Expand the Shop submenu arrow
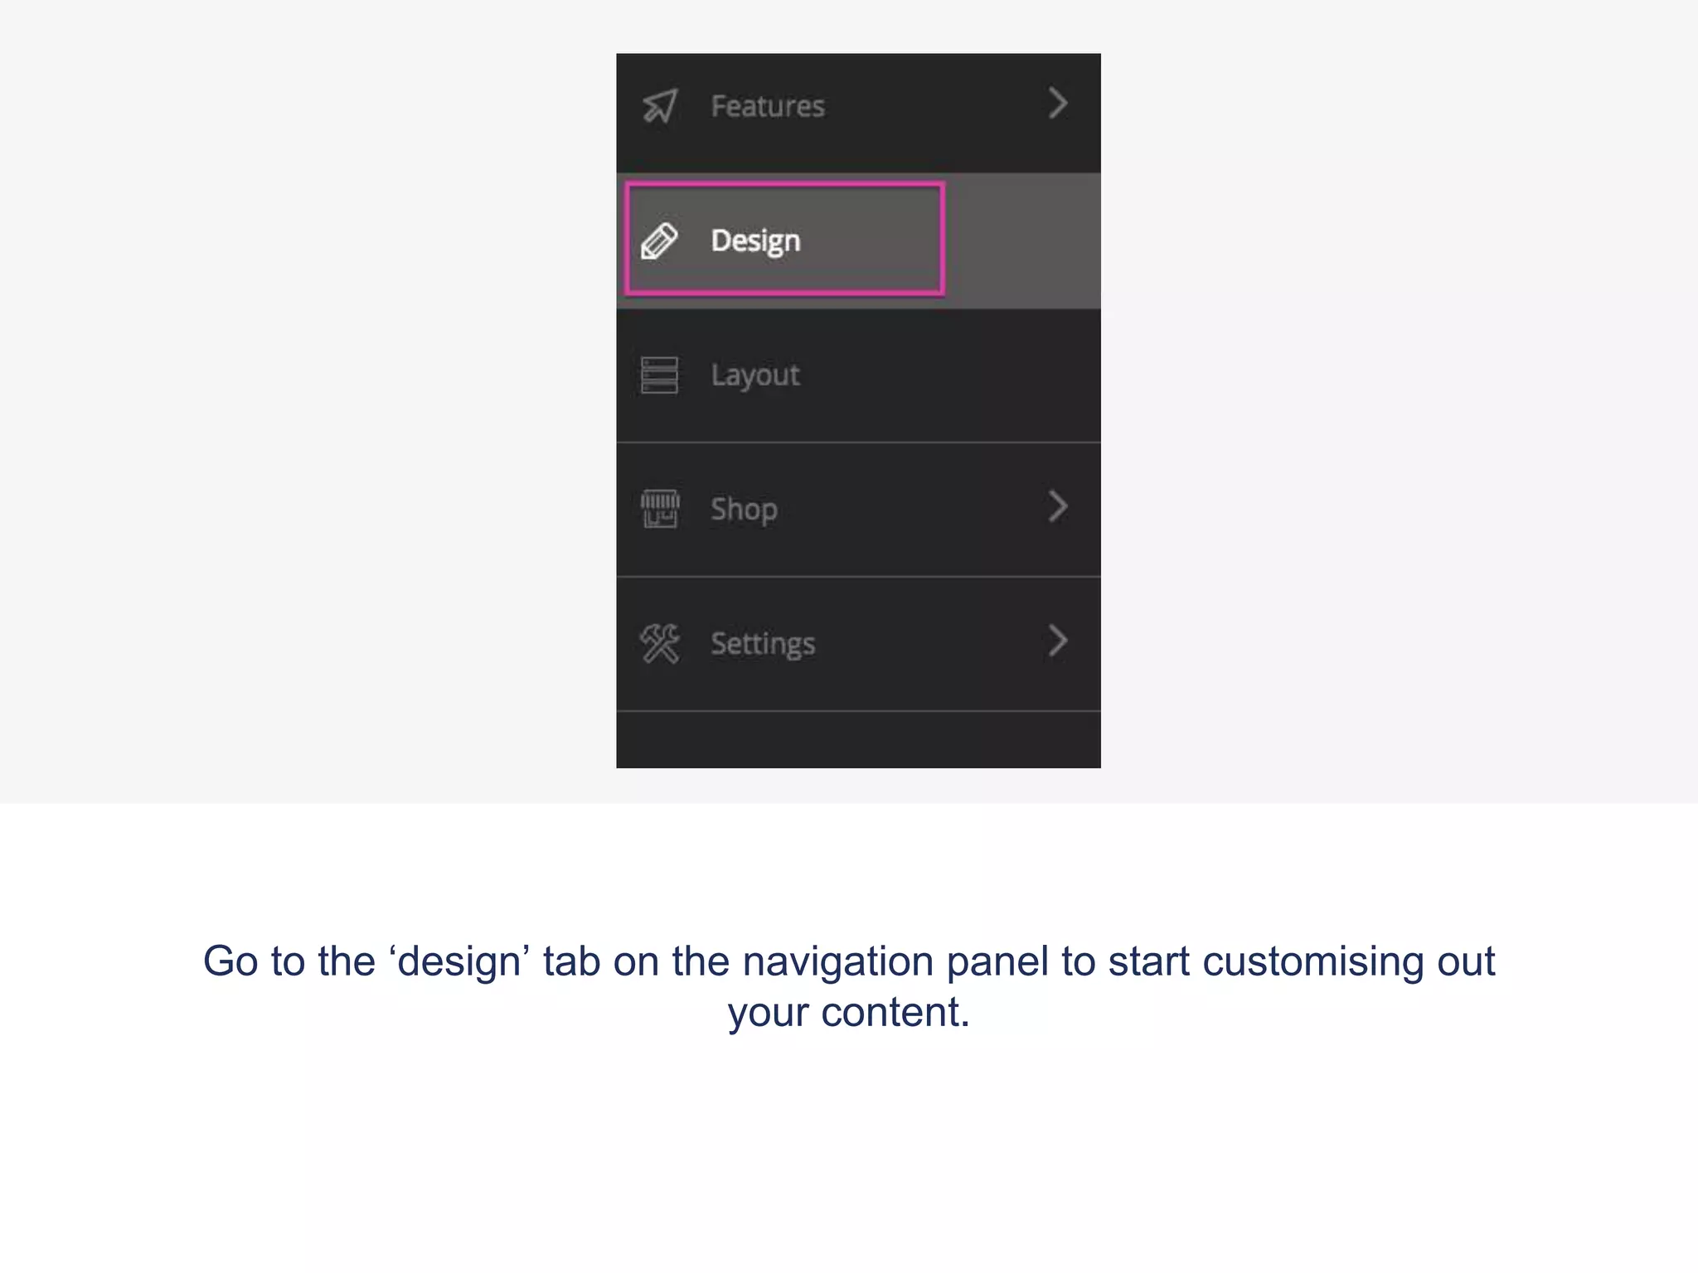 1057,506
